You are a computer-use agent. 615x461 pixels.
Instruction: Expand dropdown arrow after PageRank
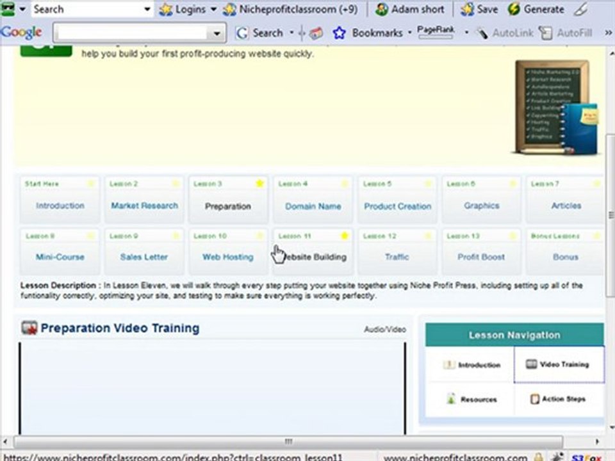click(466, 32)
